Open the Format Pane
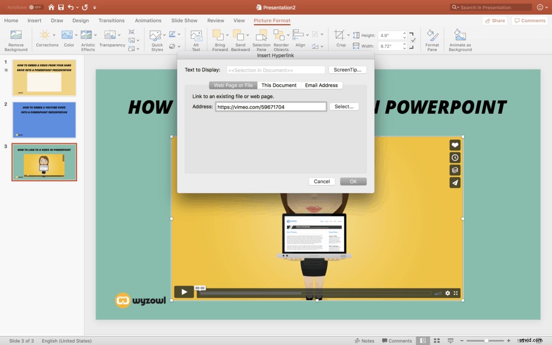This screenshot has width=552, height=345. 432,38
